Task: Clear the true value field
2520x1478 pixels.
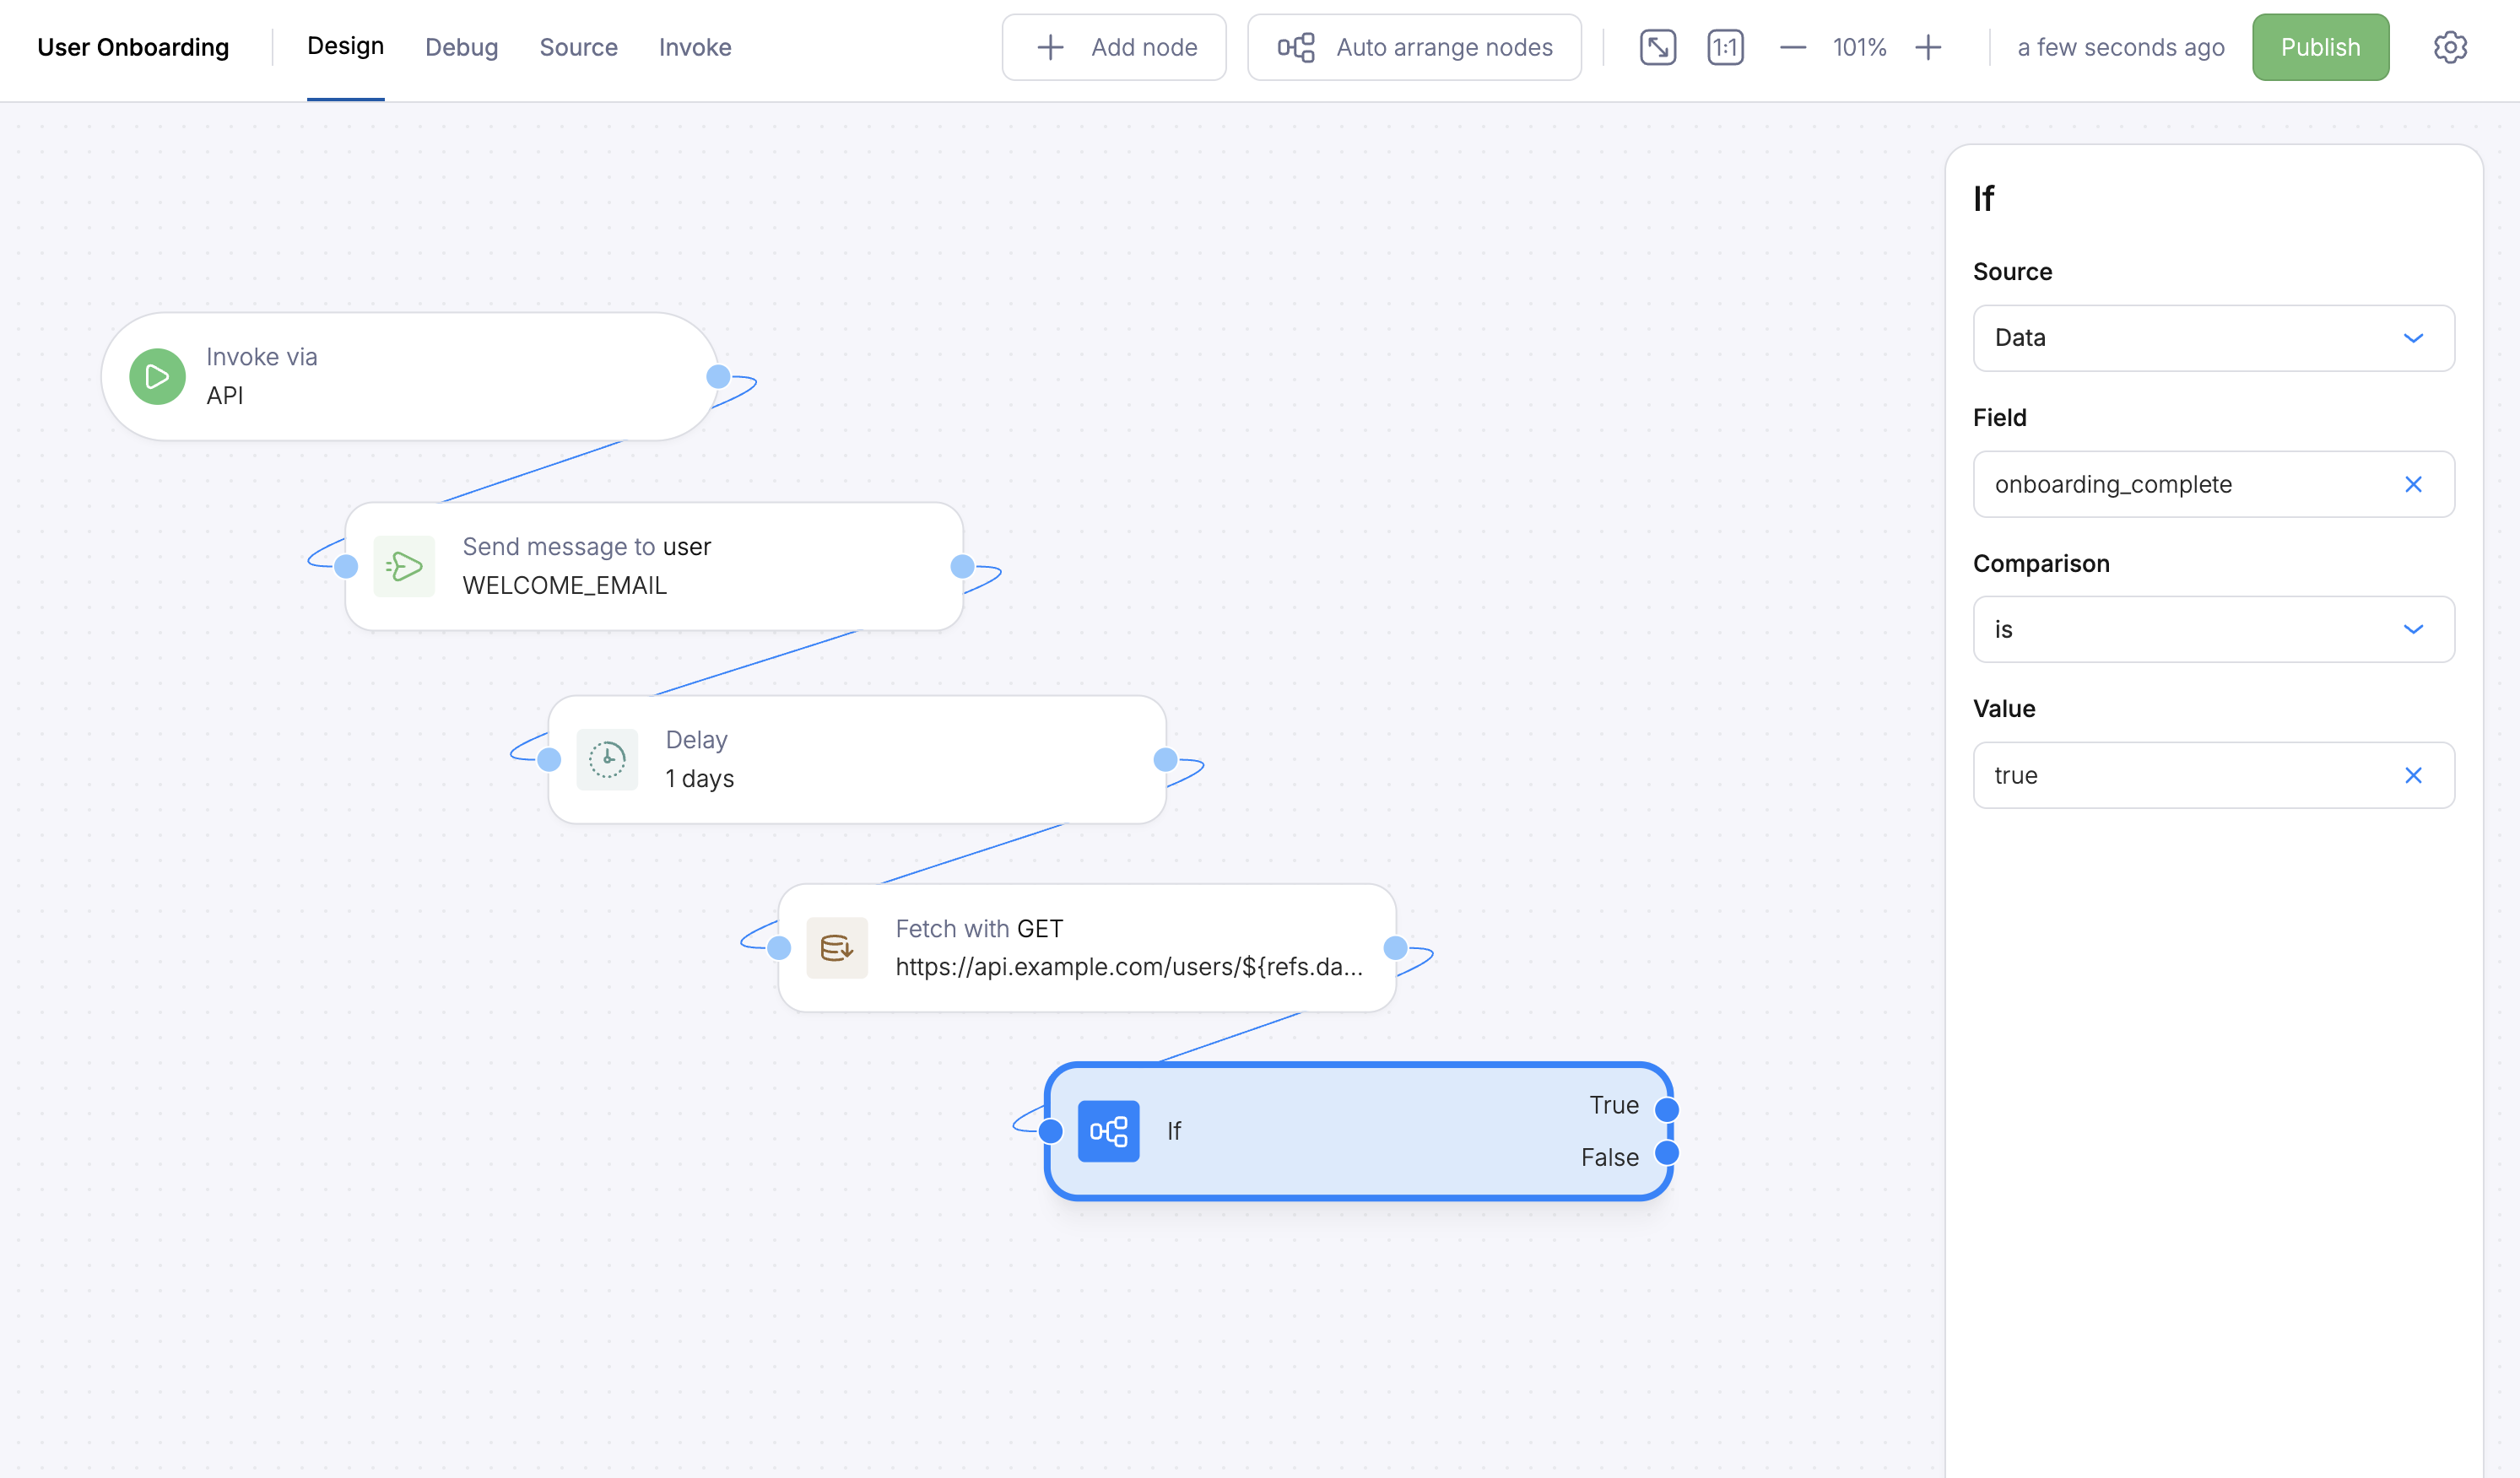Action: 2412,775
